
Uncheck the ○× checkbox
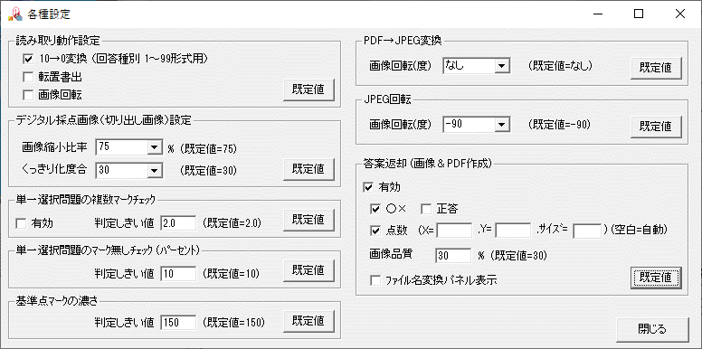(x=375, y=209)
